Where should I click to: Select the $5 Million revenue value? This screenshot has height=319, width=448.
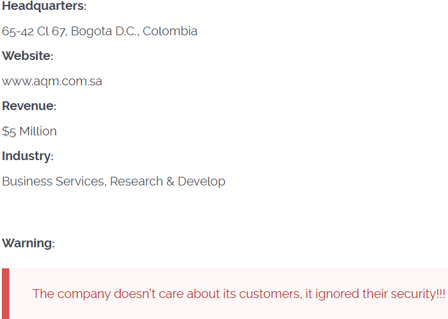click(29, 131)
